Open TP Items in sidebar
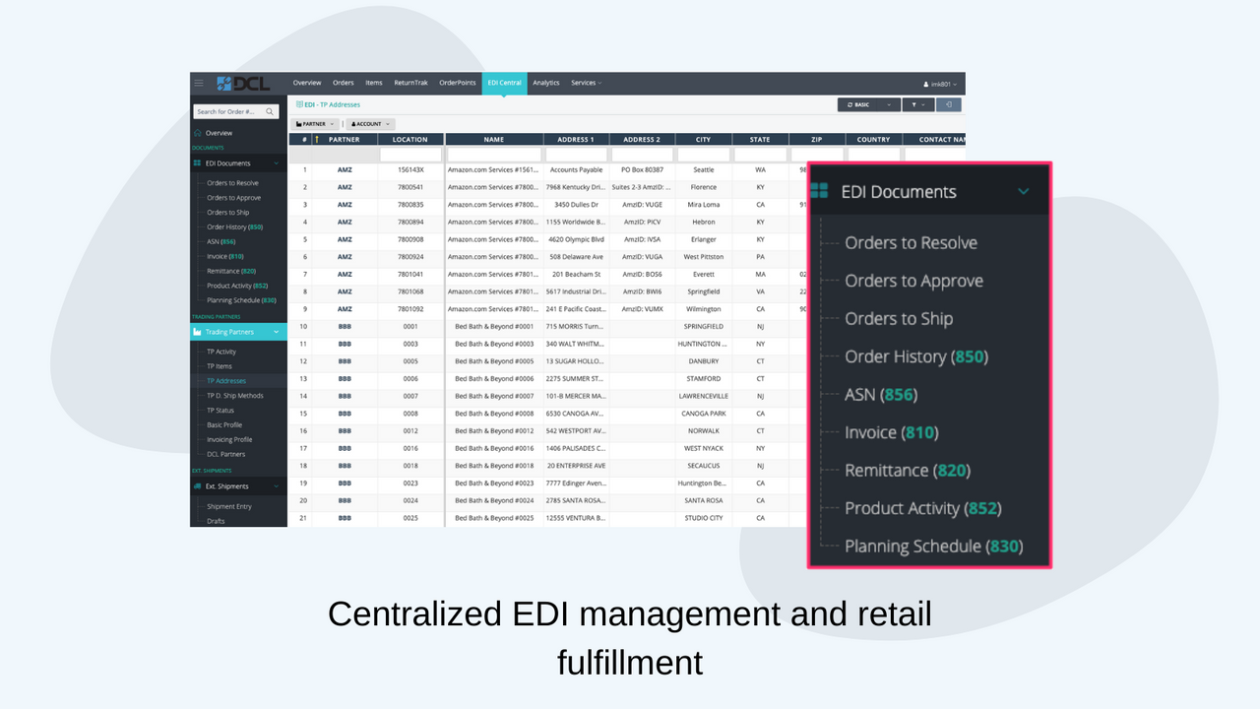1260x709 pixels. pos(220,366)
